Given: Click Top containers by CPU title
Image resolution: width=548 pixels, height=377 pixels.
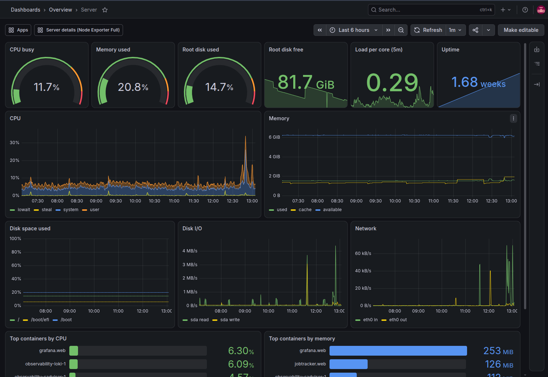Looking at the screenshot, I should pyautogui.click(x=38, y=339).
